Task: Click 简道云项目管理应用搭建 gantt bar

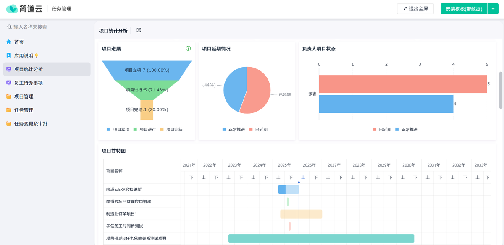Action: click(288, 202)
